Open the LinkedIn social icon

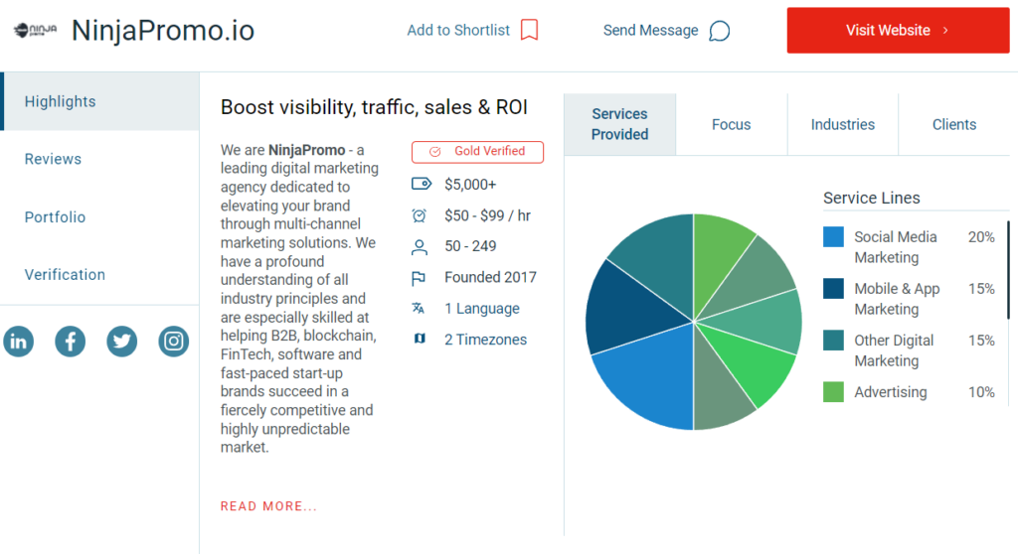tap(18, 342)
